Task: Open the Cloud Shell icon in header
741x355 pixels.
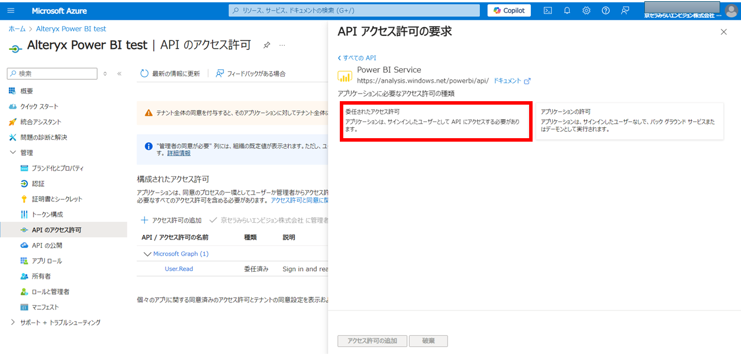Action: pos(548,10)
